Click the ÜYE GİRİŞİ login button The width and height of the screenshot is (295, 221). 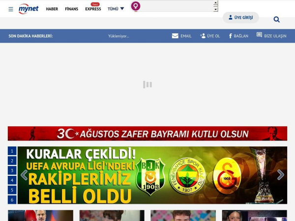click(241, 18)
